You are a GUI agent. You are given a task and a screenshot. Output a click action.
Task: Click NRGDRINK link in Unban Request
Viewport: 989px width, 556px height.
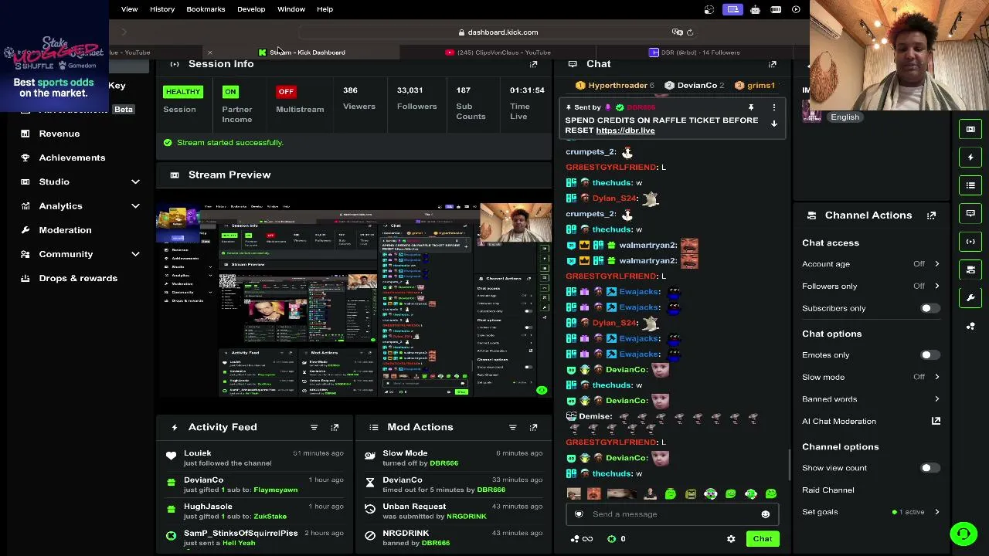pyautogui.click(x=467, y=517)
